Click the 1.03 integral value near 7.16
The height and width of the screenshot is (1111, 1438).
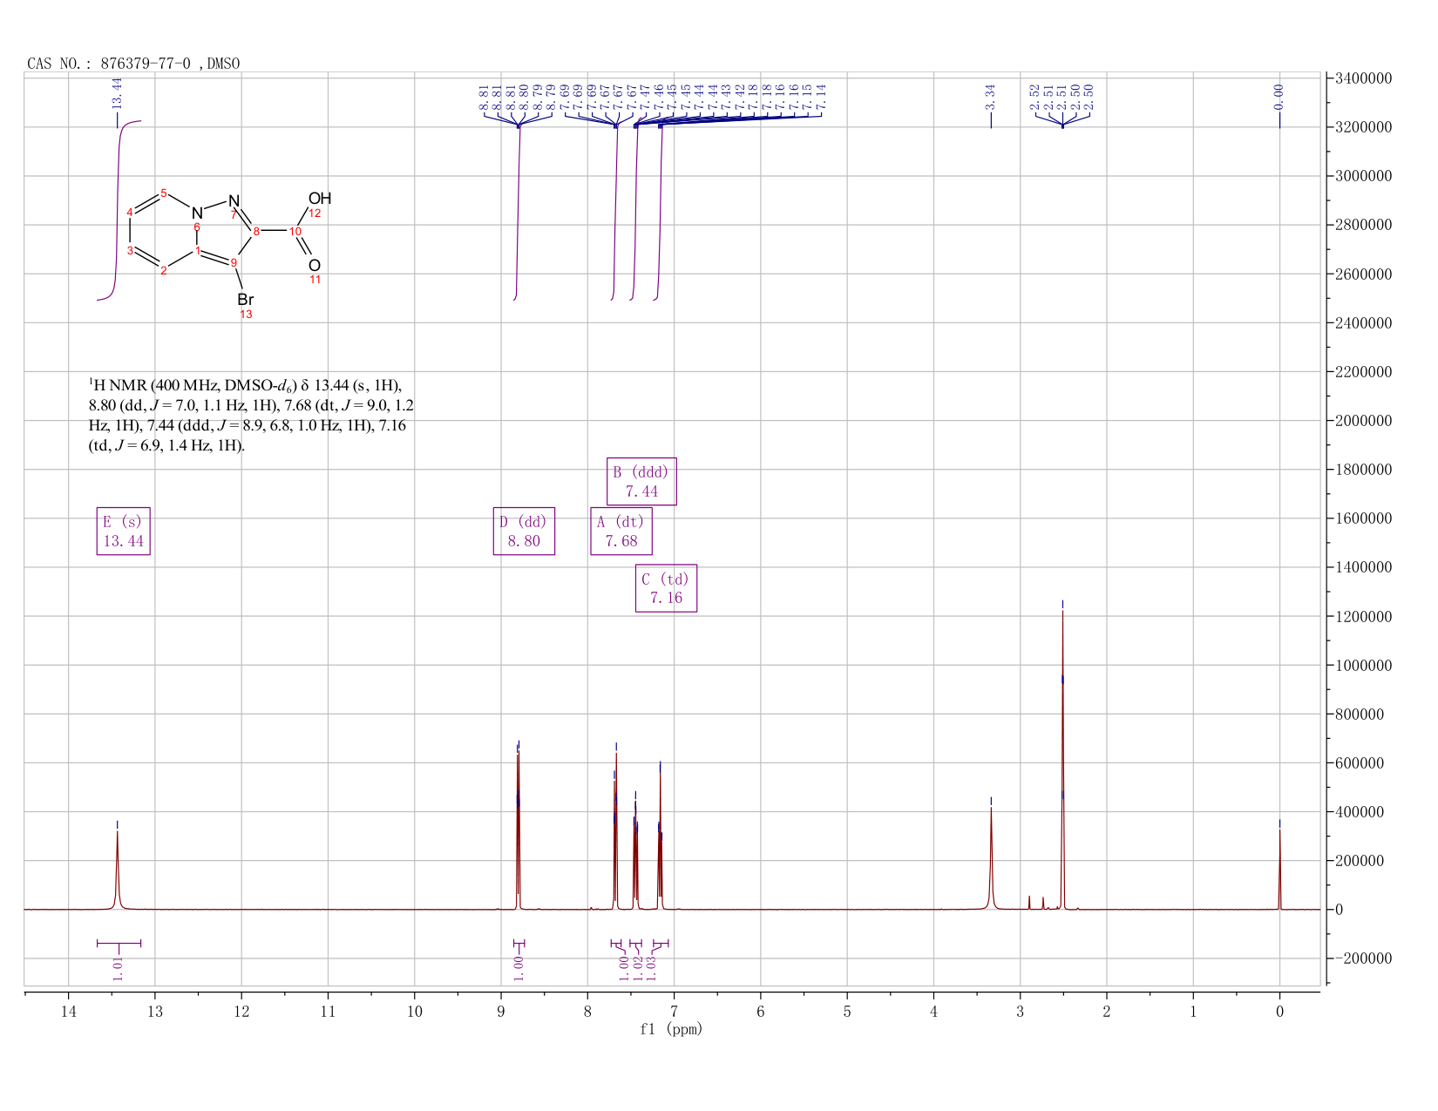(x=652, y=967)
